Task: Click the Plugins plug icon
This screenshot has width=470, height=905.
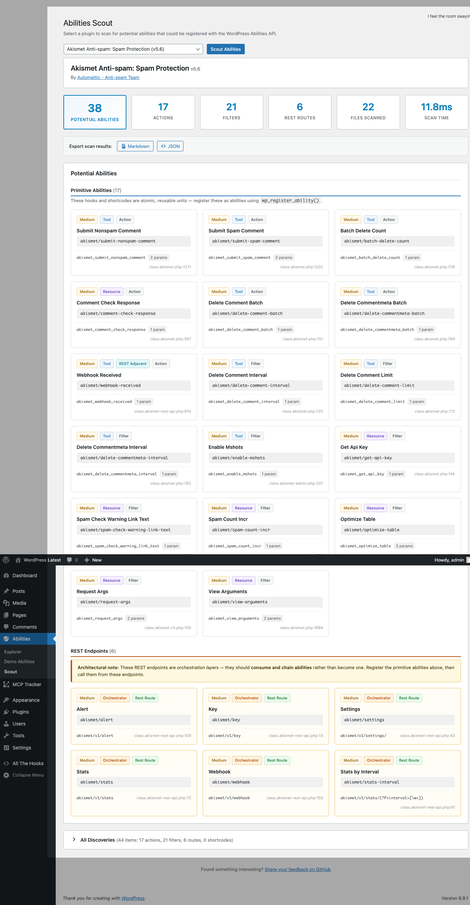Action: 6,712
